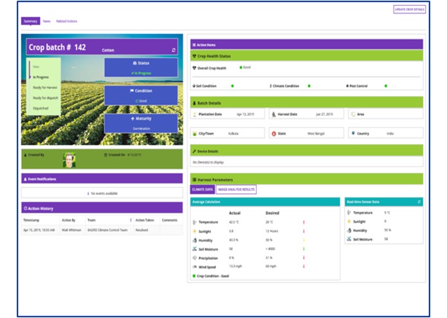Screen dimensions: 447x318
Task: Switch to Related Actions tab
Action: [66, 21]
